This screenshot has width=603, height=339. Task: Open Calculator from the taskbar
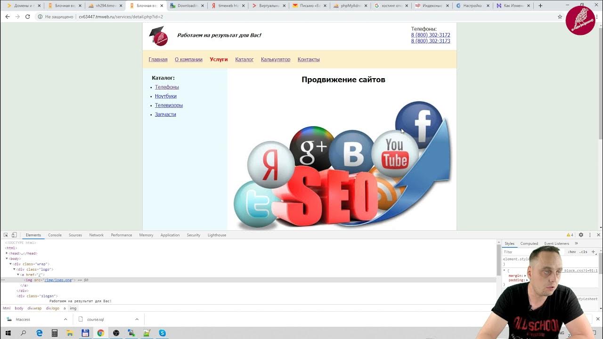55,333
